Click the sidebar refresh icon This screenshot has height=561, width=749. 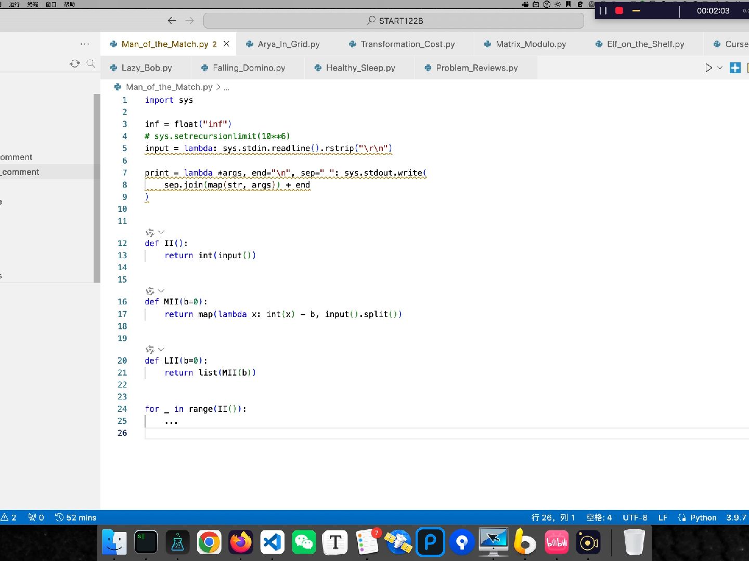pos(75,63)
